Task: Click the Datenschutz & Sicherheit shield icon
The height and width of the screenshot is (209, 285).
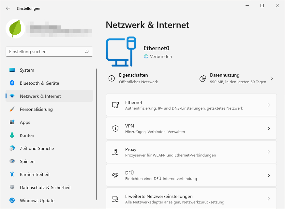Action: (x=12, y=187)
